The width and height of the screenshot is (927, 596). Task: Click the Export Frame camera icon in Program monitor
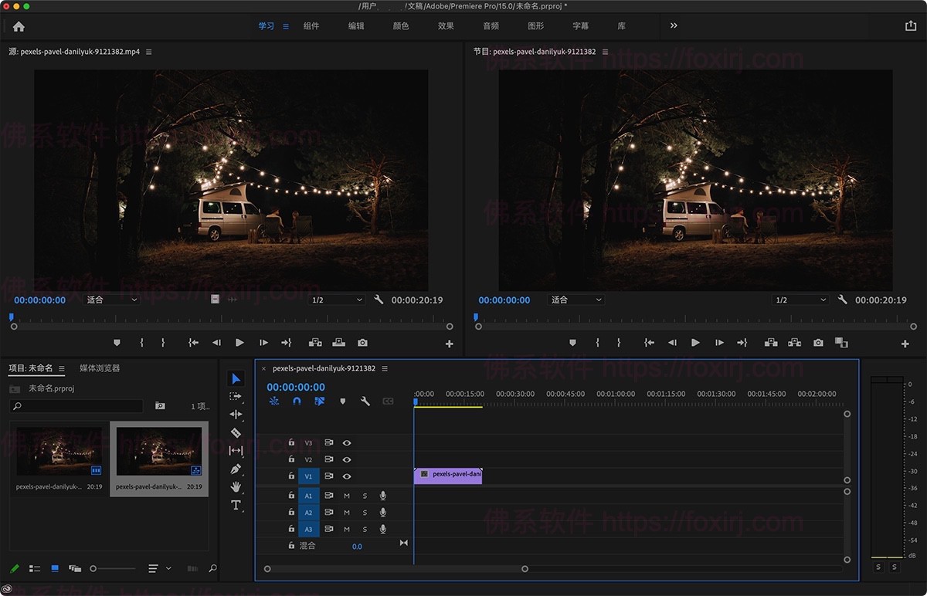click(818, 342)
